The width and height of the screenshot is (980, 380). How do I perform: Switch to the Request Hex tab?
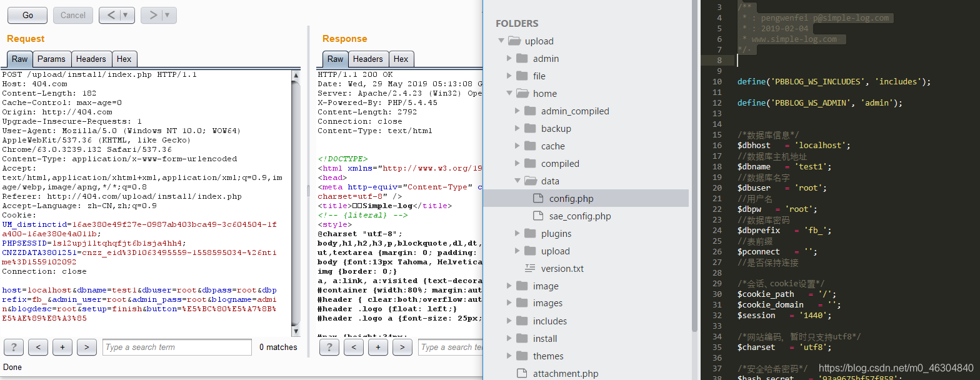124,59
